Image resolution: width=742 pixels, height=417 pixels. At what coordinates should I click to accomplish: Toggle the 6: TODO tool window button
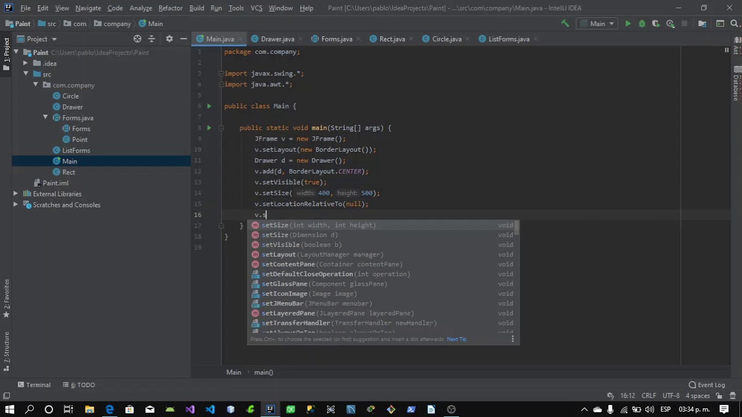pos(78,385)
